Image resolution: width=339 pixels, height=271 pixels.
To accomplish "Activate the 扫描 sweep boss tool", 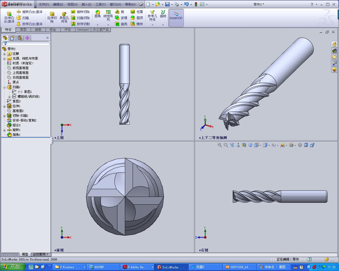I will 23,18.
